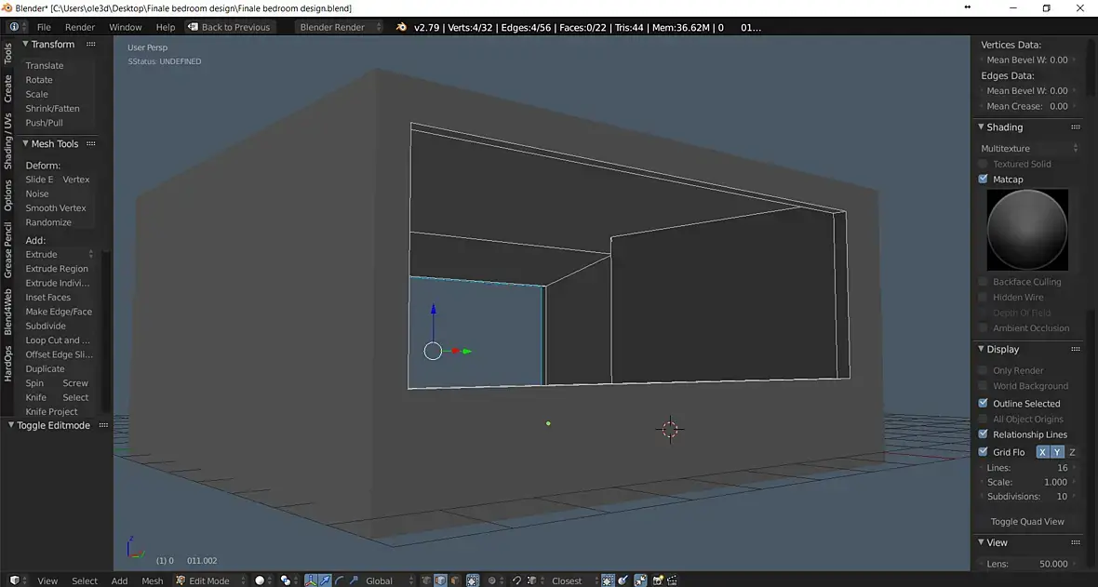Viewport: 1098px width, 587px height.
Task: Switch to face select mode
Action: pos(454,580)
